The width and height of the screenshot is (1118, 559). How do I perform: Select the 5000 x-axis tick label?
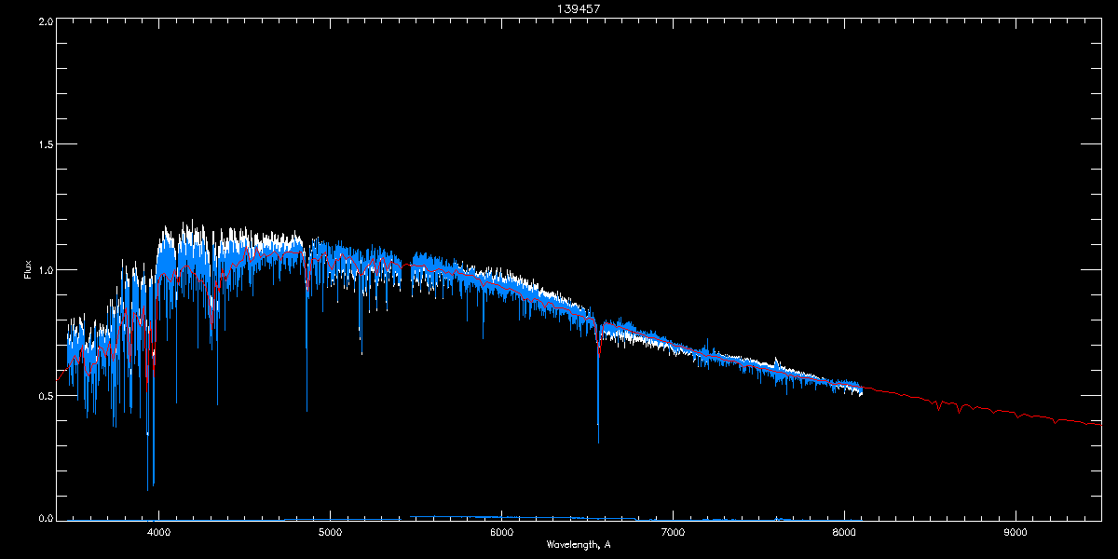click(x=330, y=533)
